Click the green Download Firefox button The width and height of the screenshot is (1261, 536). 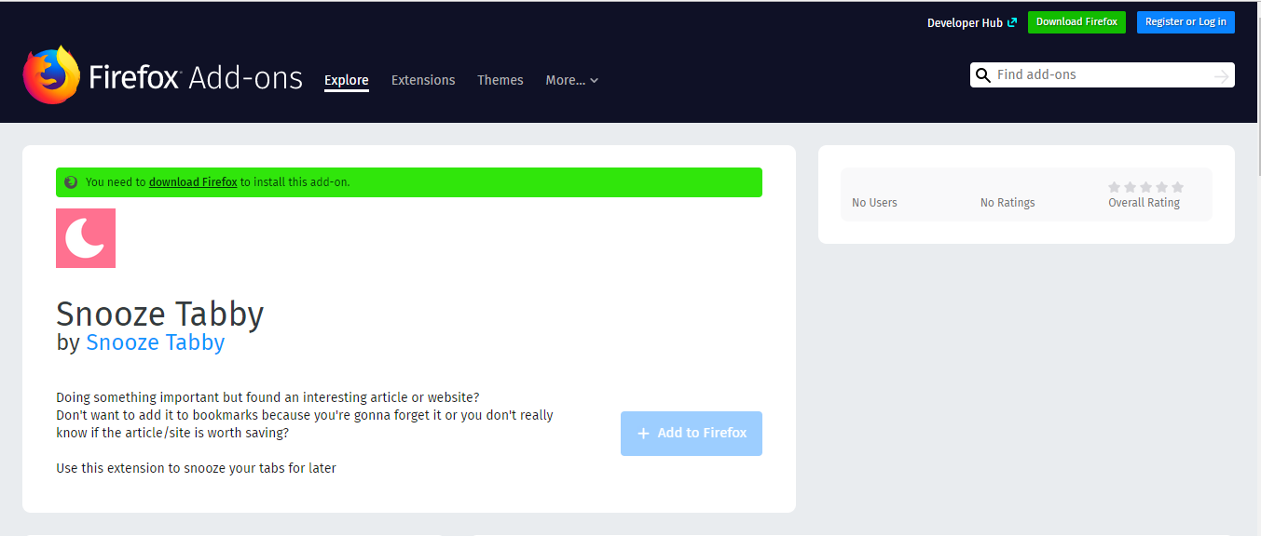[x=1076, y=22]
